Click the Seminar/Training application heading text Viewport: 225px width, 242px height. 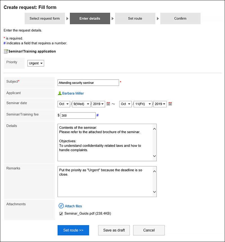[x=32, y=51]
